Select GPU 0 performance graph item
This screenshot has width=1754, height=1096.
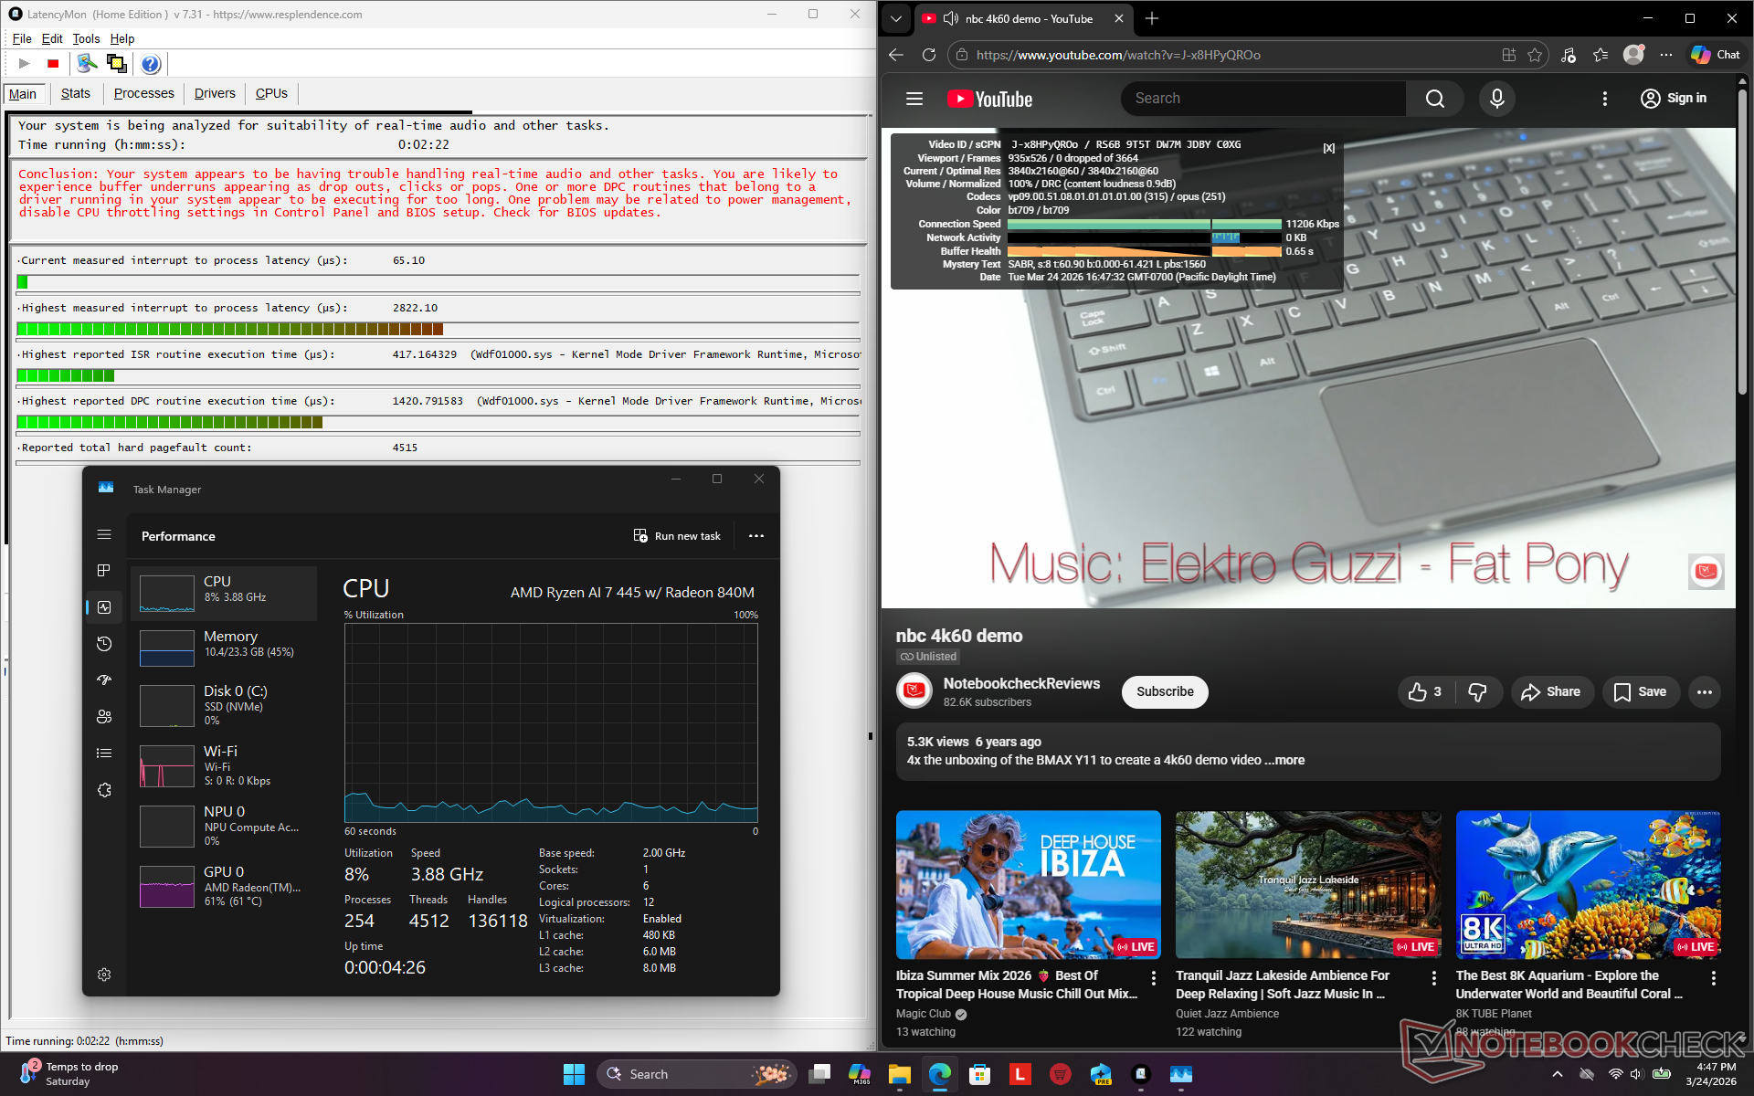point(224,886)
